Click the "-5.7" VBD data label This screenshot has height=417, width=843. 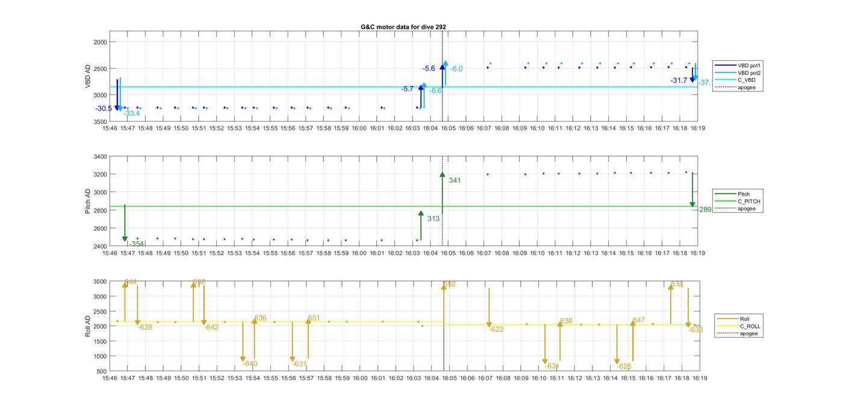[408, 89]
